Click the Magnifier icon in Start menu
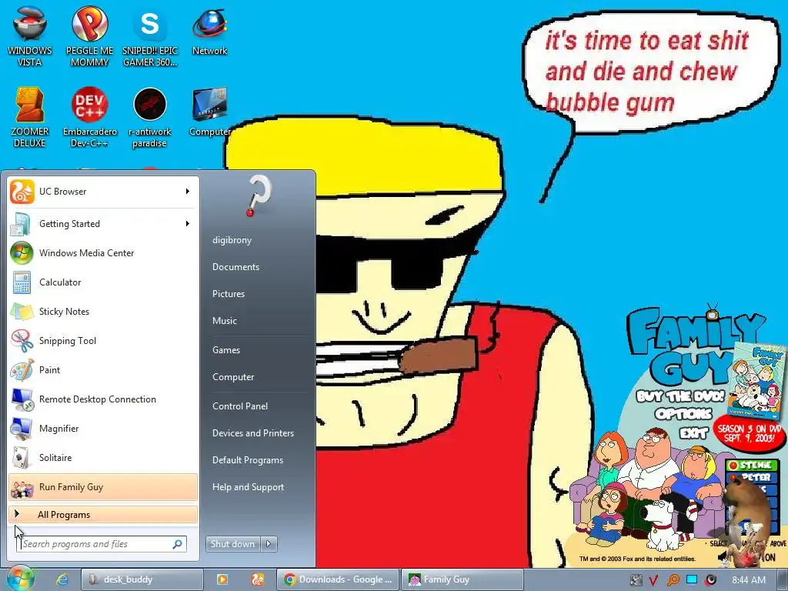Image resolution: width=788 pixels, height=591 pixels. pos(22,429)
